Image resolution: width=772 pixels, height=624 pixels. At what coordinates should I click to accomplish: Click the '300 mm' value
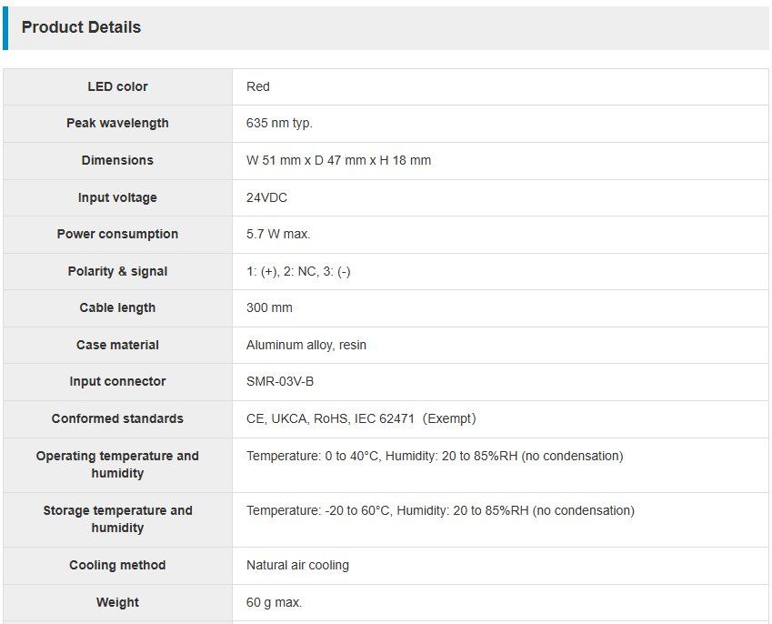(269, 307)
